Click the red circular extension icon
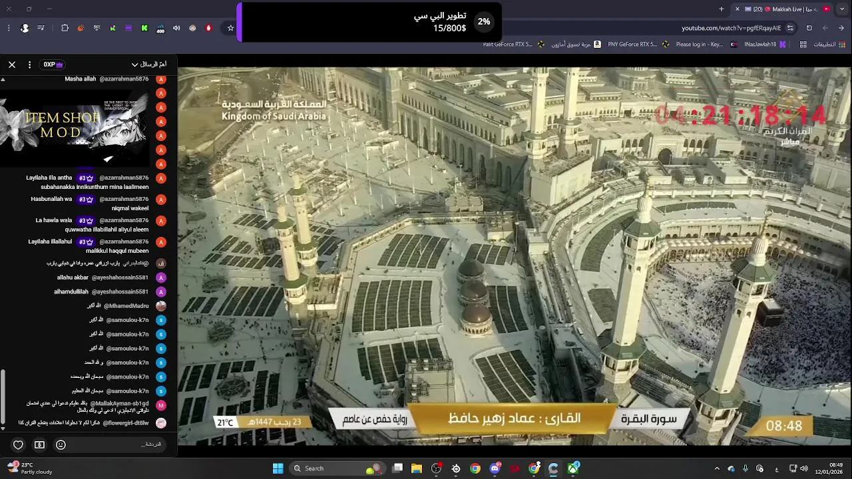 point(208,28)
